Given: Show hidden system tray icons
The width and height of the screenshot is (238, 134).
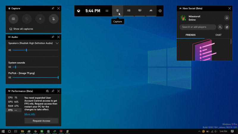Looking at the screenshot, I should (x=199, y=131).
